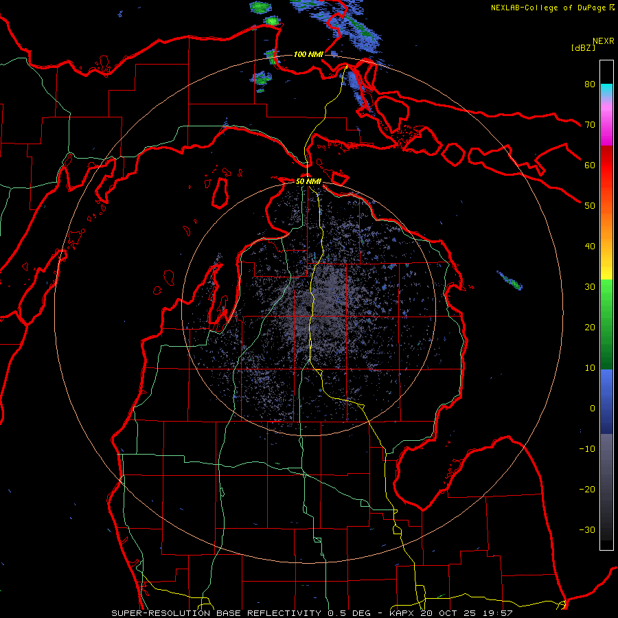Image resolution: width=618 pixels, height=618 pixels.
Task: Click the 30 value on the dBZ scale
Action: point(590,287)
